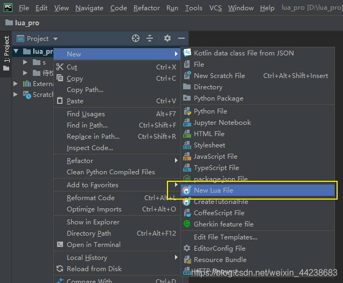Click the Python Package folder icon
343x283 pixels.
pos(187,98)
